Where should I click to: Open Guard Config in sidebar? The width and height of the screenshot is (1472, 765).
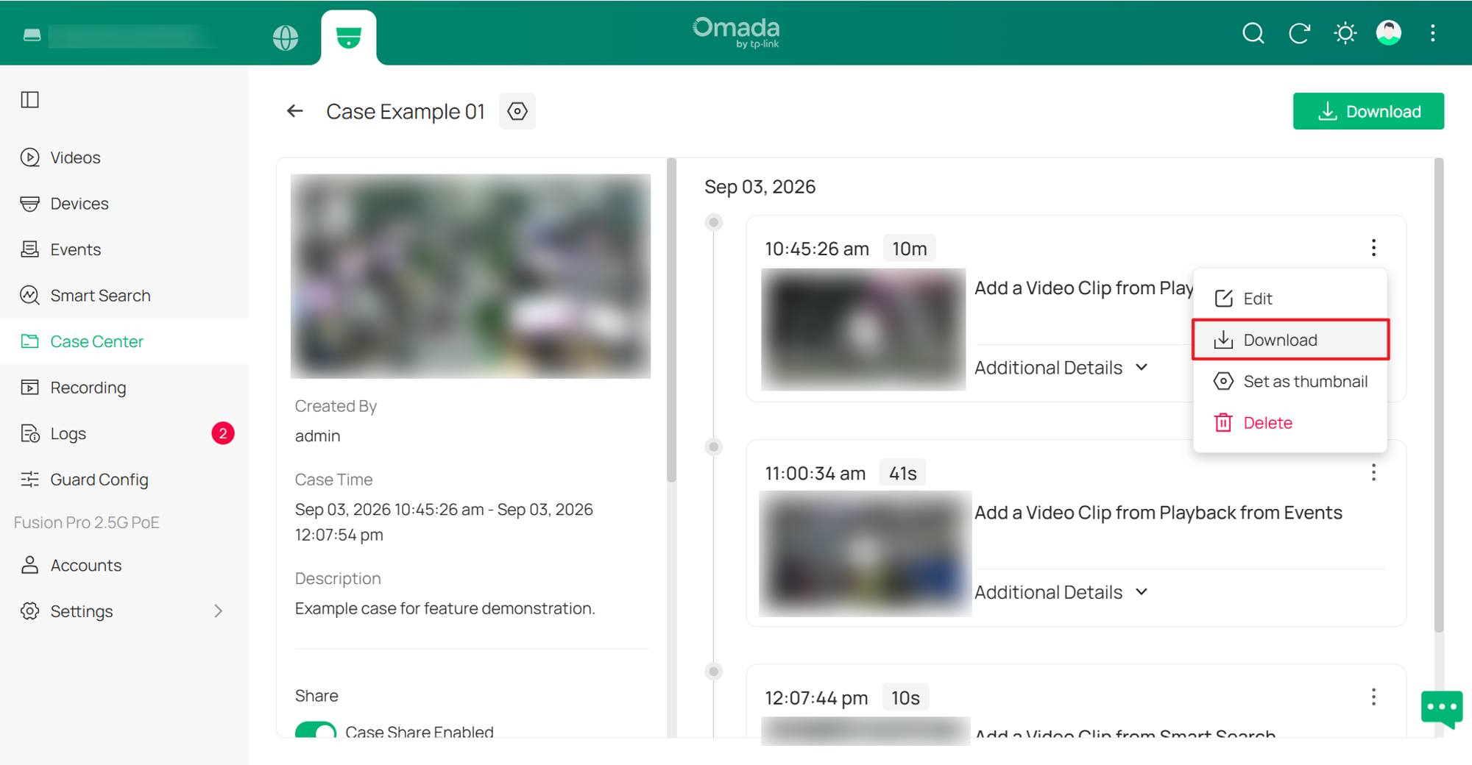click(x=124, y=480)
